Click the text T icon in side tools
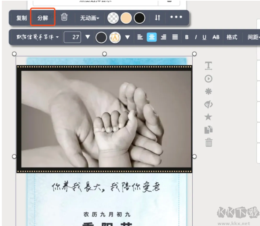This screenshot has width=260, height=226. coord(209,66)
